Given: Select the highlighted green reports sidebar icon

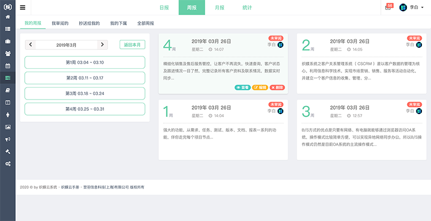Looking at the screenshot, I should click(x=8, y=78).
